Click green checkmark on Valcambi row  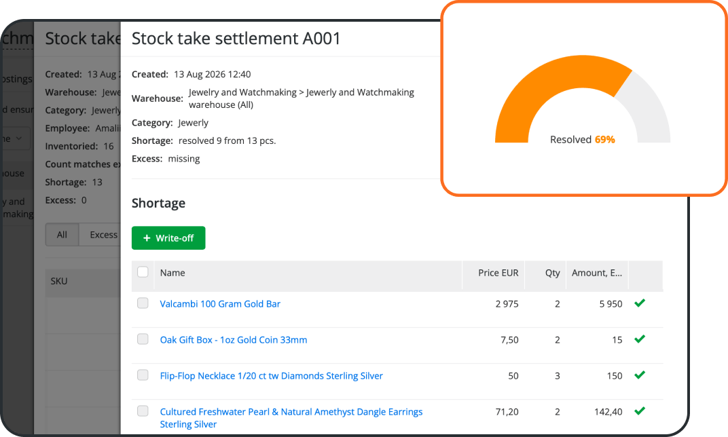click(x=640, y=303)
